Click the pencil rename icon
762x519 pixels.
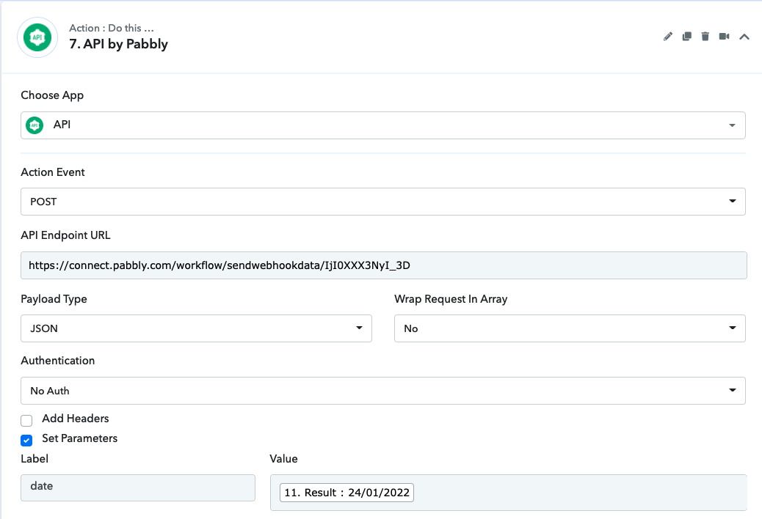coord(668,37)
